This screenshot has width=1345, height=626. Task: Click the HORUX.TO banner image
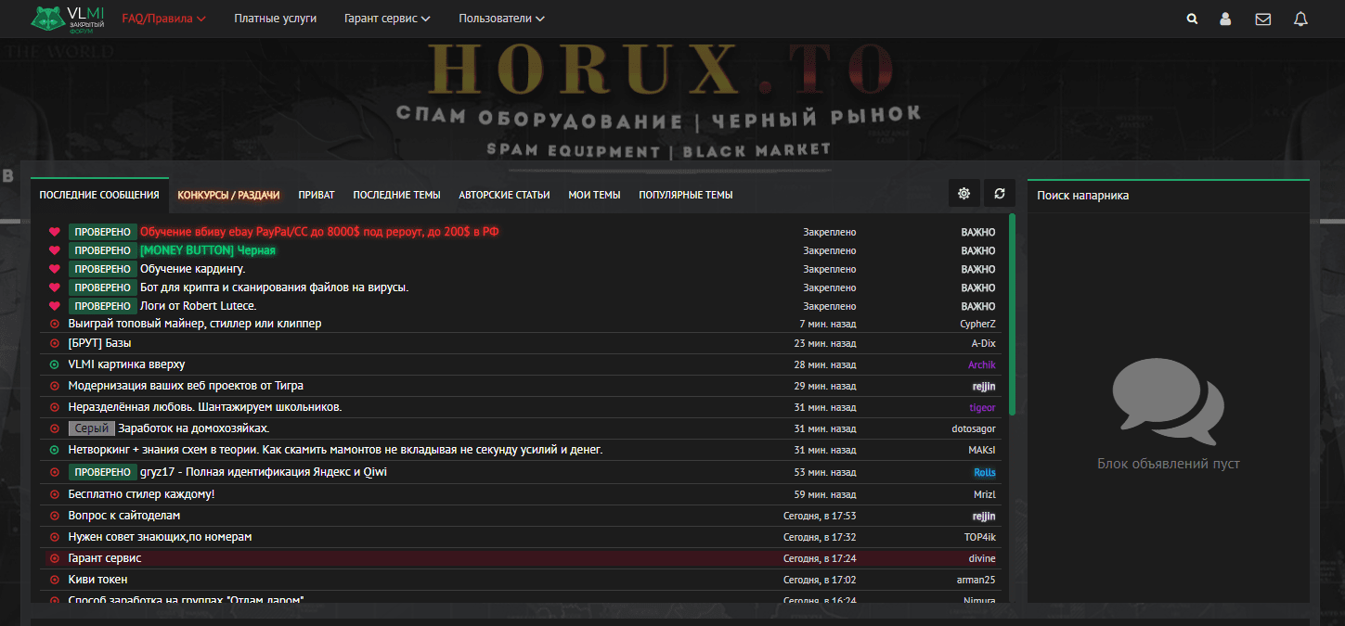click(658, 102)
